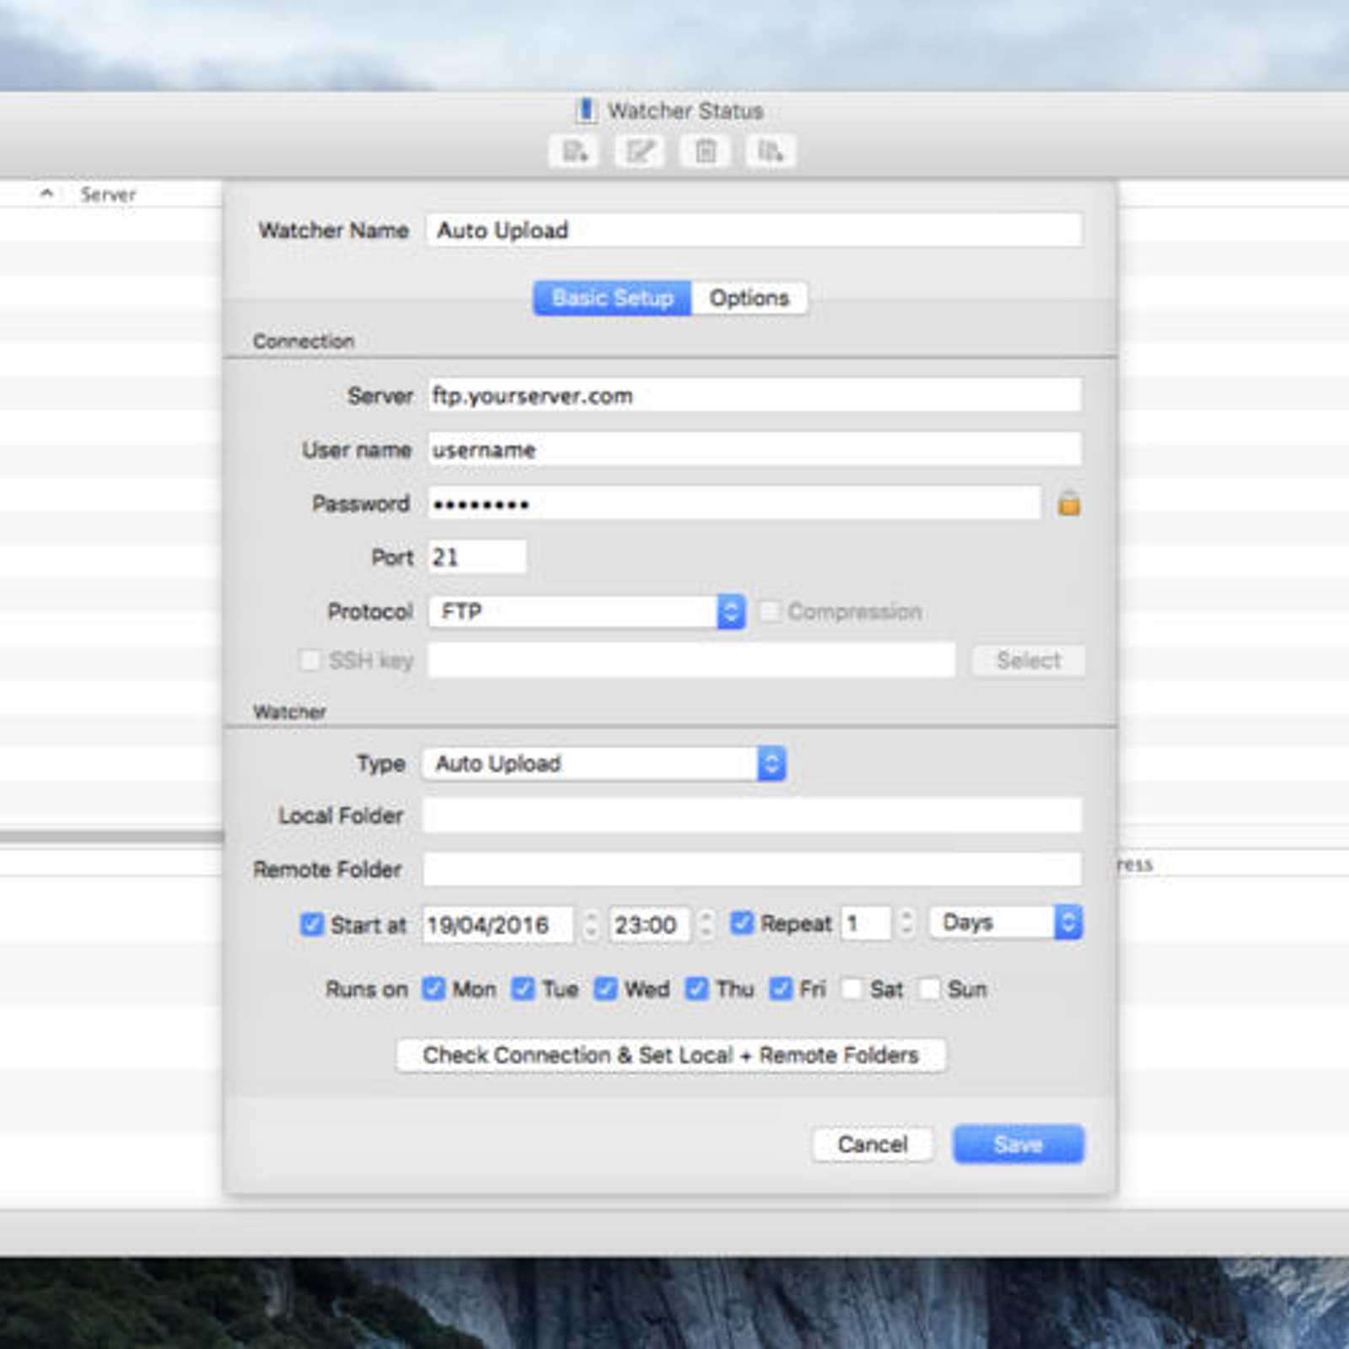
Task: Click the add watcher toolbar icon
Action: coord(574,151)
